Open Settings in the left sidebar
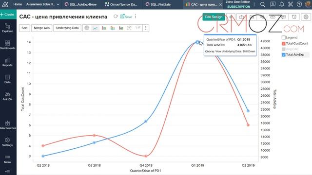312x175 pixels. pyautogui.click(x=7, y=142)
